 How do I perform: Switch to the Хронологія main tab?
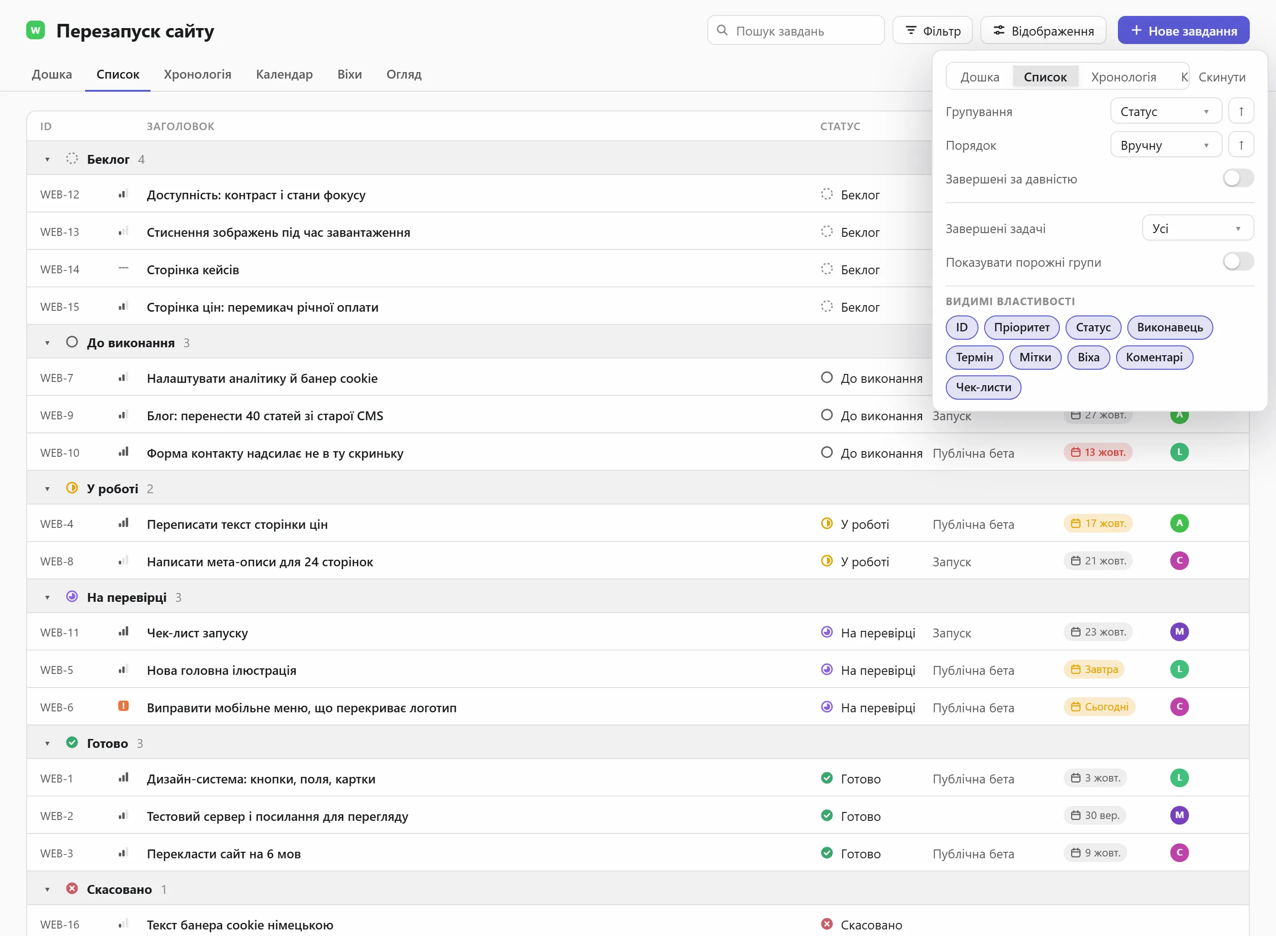point(197,74)
